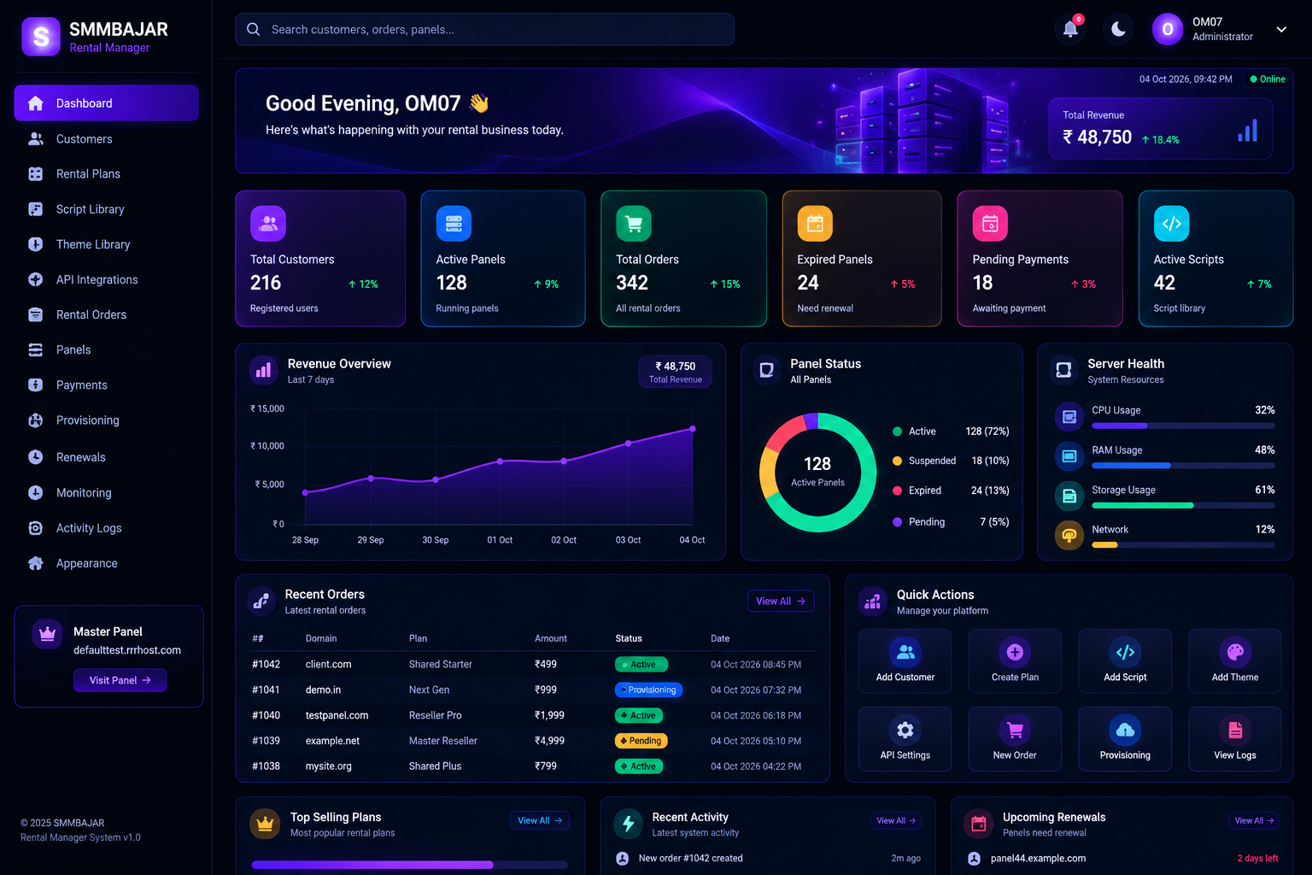1312x875 pixels.
Task: Click the Active Scripts code icon
Action: click(1172, 224)
